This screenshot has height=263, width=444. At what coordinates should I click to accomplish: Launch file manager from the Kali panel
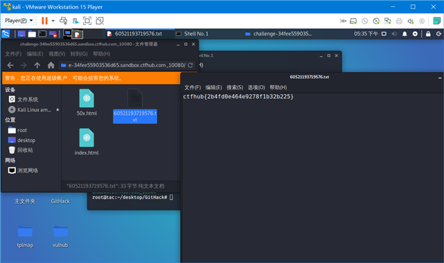pyautogui.click(x=32, y=34)
